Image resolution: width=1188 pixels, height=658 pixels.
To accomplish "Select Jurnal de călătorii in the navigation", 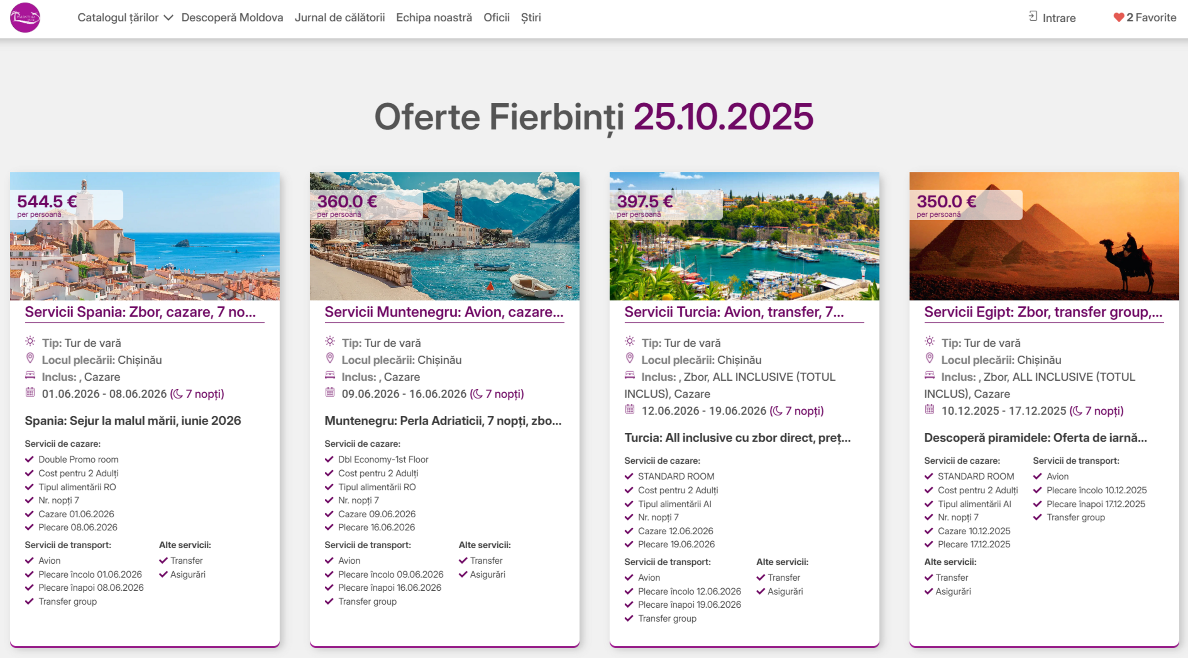I will [x=340, y=17].
